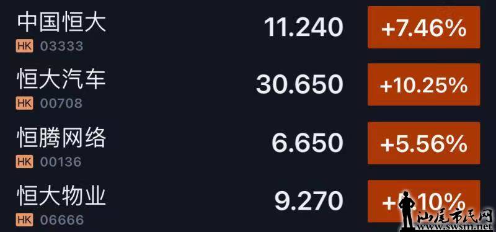The width and height of the screenshot is (496, 232).
Task: Select the 恒腾网络 stock name
Action: [x=61, y=139]
